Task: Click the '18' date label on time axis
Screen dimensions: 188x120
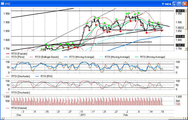Action: (162, 112)
